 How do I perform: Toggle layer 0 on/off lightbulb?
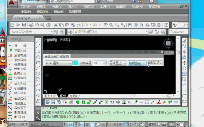coord(76,32)
